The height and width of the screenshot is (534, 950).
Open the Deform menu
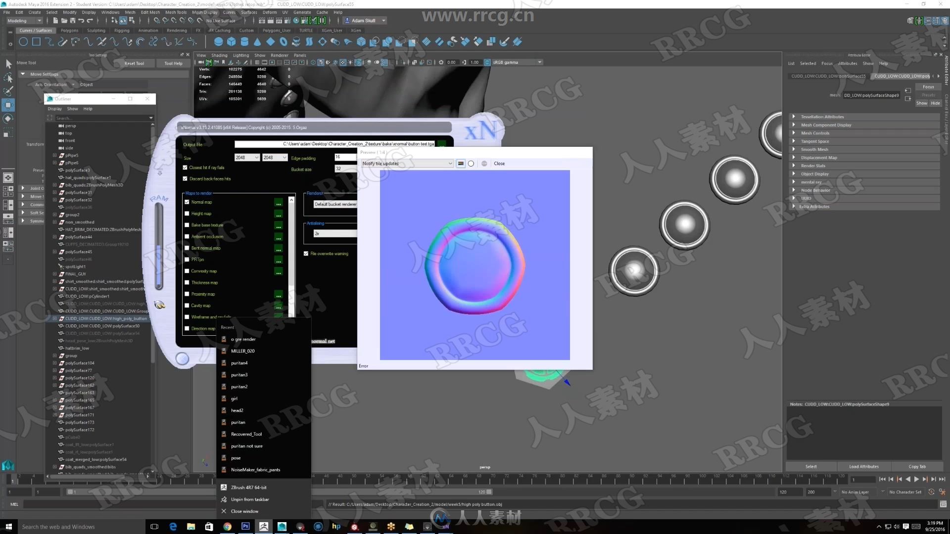pyautogui.click(x=270, y=12)
